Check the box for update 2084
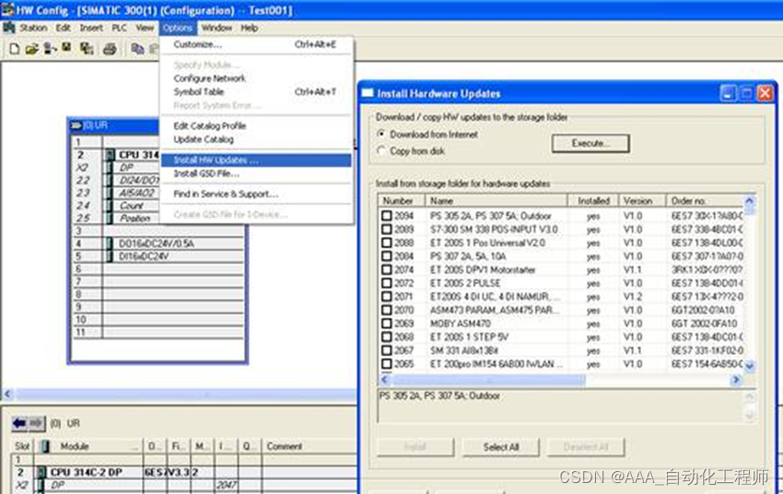This screenshot has width=783, height=494. [x=387, y=256]
